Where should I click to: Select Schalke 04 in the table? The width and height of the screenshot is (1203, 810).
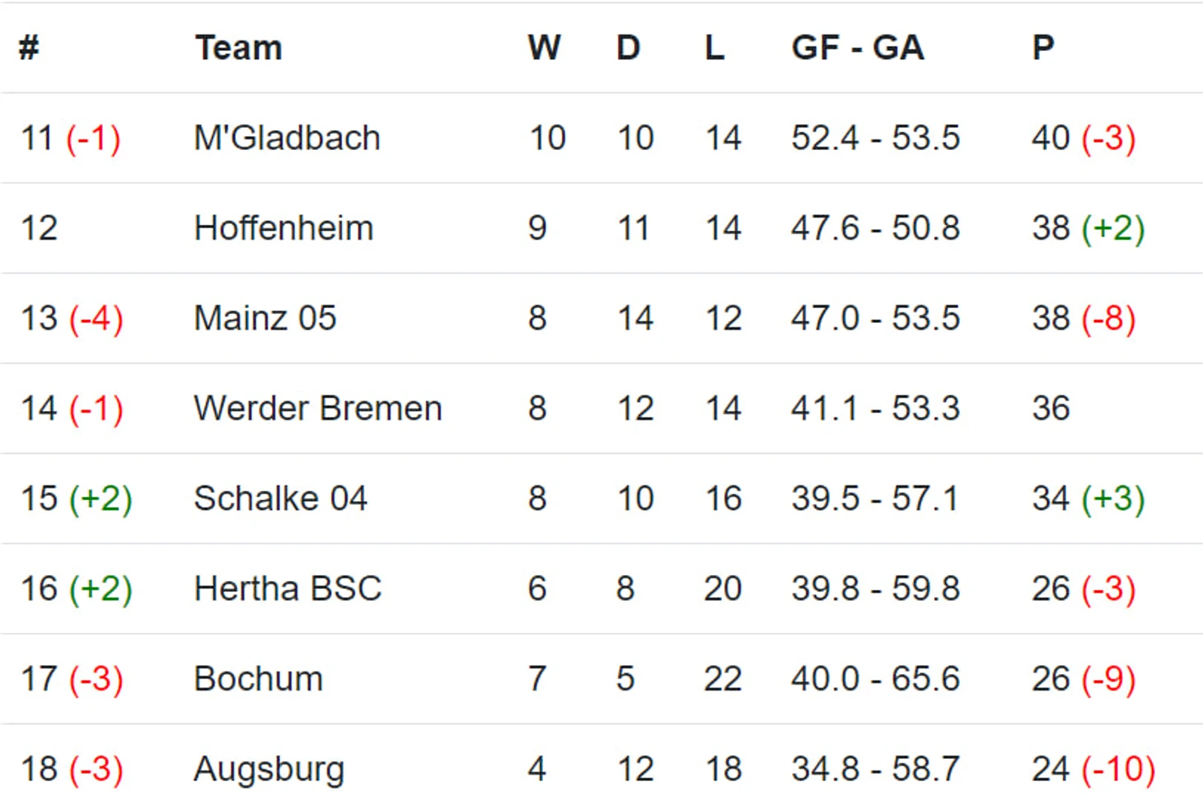[280, 499]
